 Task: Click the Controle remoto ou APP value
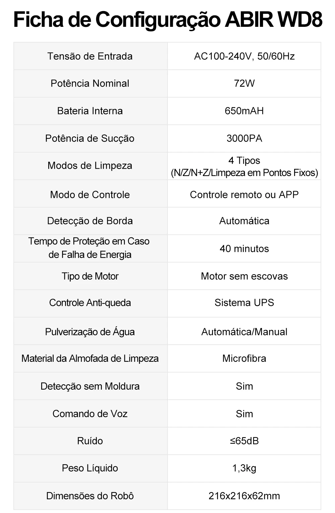(244, 194)
